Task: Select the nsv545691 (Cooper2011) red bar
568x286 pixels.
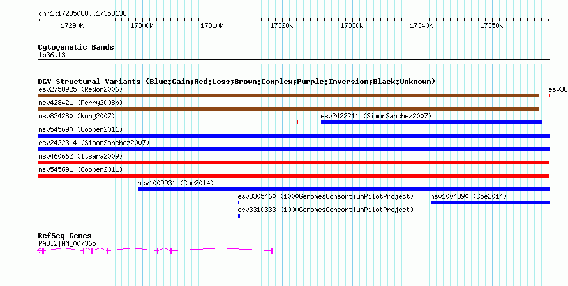Action: pyautogui.click(x=294, y=176)
